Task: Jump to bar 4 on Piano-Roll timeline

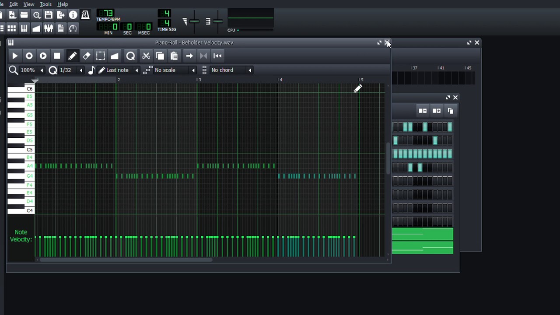Action: [279, 80]
